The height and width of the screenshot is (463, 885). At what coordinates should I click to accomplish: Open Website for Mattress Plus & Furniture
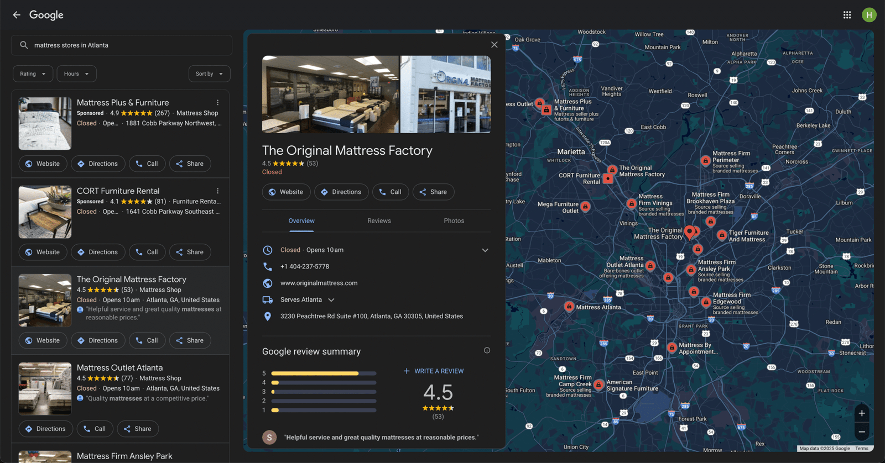pyautogui.click(x=43, y=164)
